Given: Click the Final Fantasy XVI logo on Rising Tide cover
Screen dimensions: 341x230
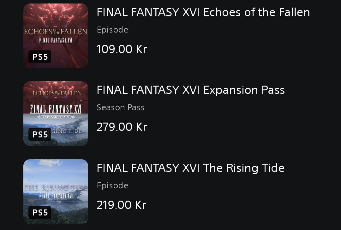Looking at the screenshot, I should [x=56, y=196].
